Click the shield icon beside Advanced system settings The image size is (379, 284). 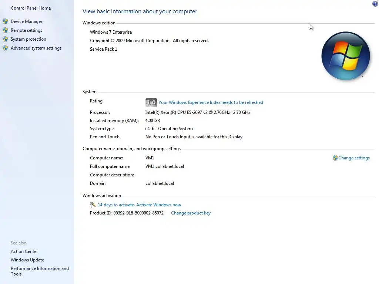coord(5,48)
